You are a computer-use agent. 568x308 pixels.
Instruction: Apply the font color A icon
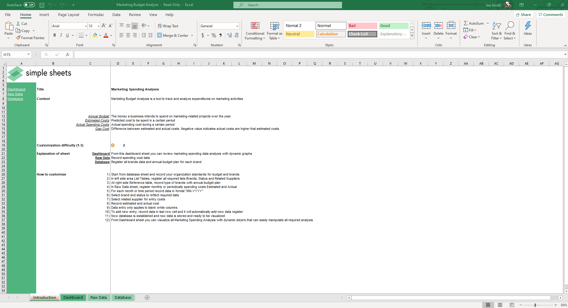tap(106, 35)
